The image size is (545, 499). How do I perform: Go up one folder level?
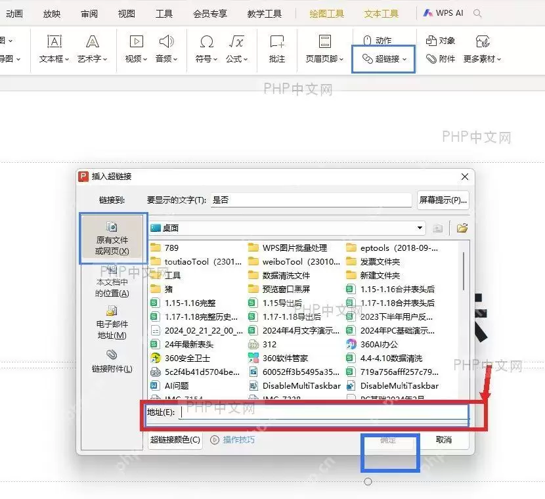pos(437,228)
